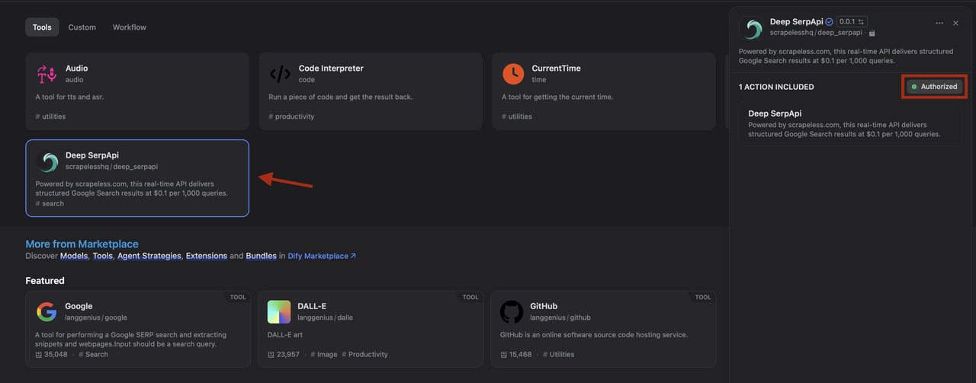Click the 1 ACTION INCLUDED label

776,87
